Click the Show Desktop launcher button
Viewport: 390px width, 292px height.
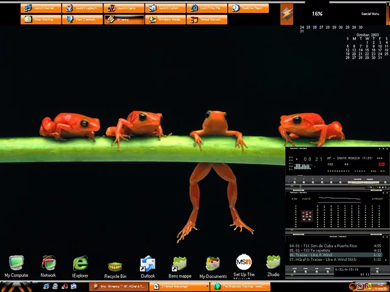[41, 19]
